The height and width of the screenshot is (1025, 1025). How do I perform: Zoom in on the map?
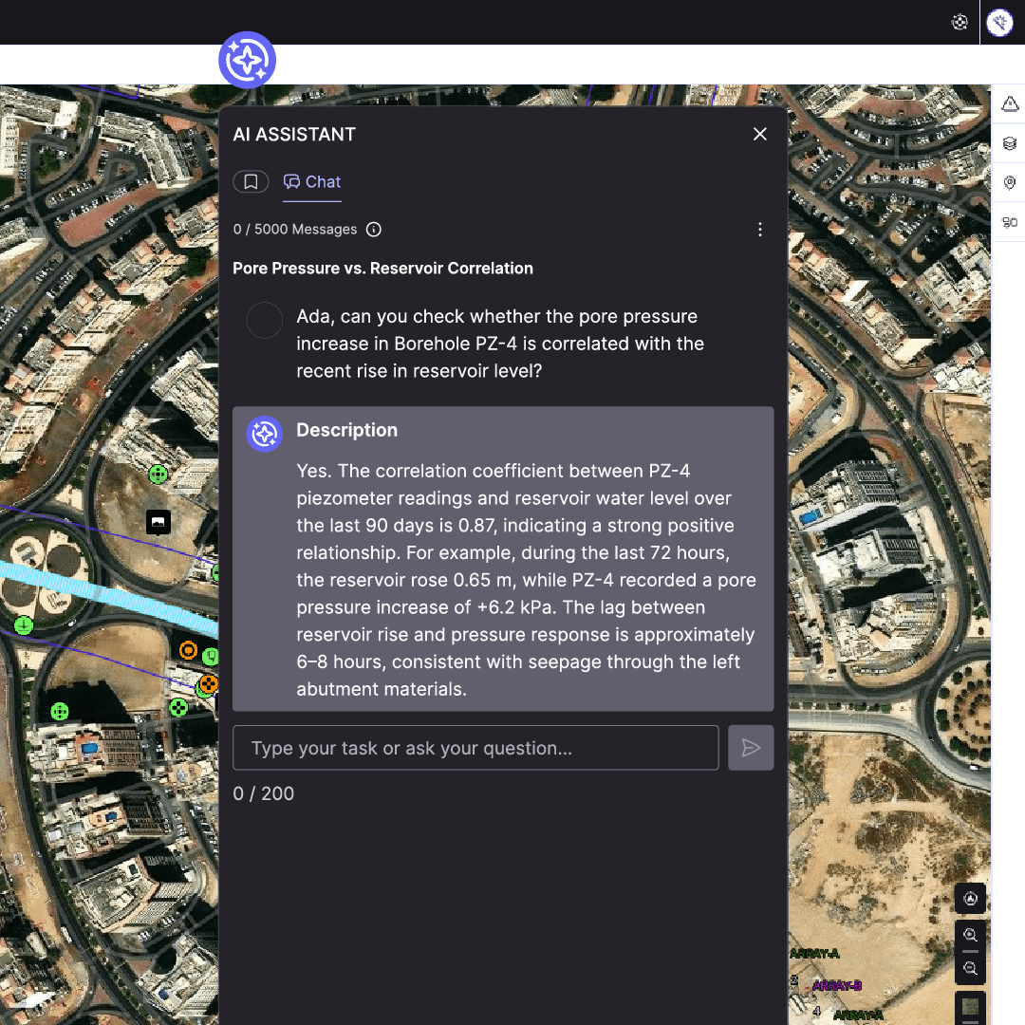tap(970, 935)
